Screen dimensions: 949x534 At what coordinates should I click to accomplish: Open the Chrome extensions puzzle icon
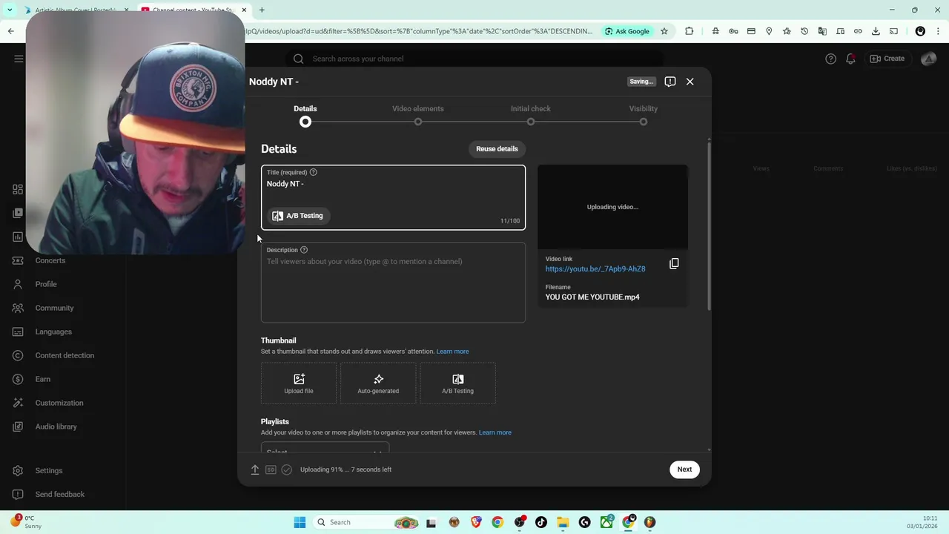click(690, 31)
